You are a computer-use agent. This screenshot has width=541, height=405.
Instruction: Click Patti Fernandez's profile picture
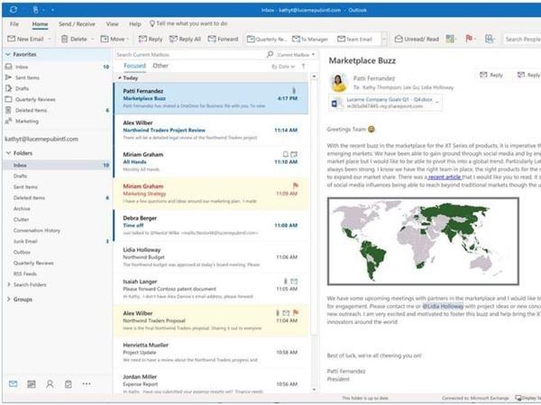339,83
